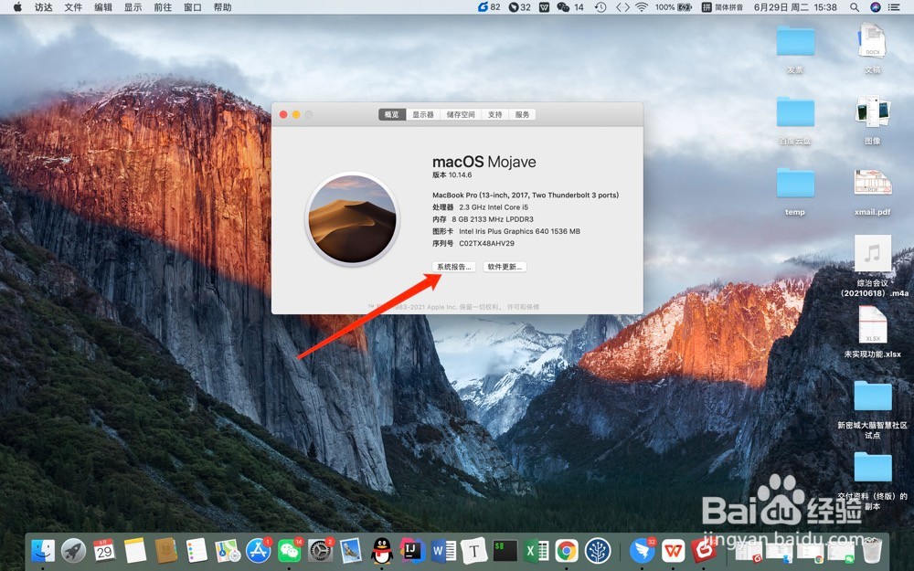Screen dimensions: 914x571
Task: Open WeChat in the dock
Action: coord(289,551)
